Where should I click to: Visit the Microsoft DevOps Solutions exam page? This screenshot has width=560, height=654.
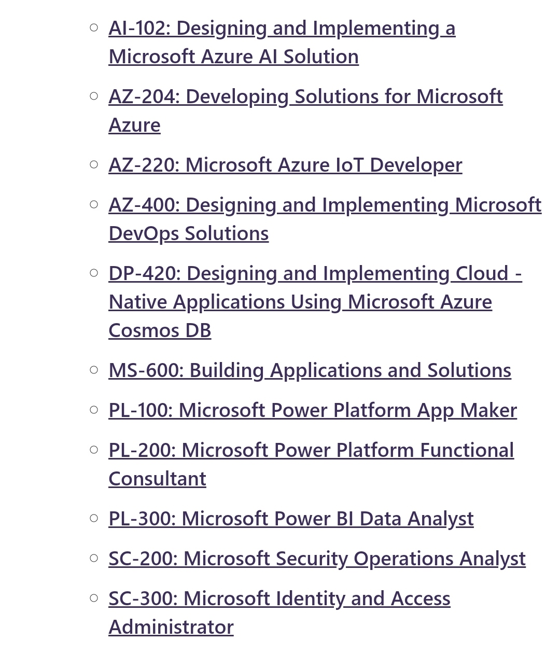click(x=325, y=219)
